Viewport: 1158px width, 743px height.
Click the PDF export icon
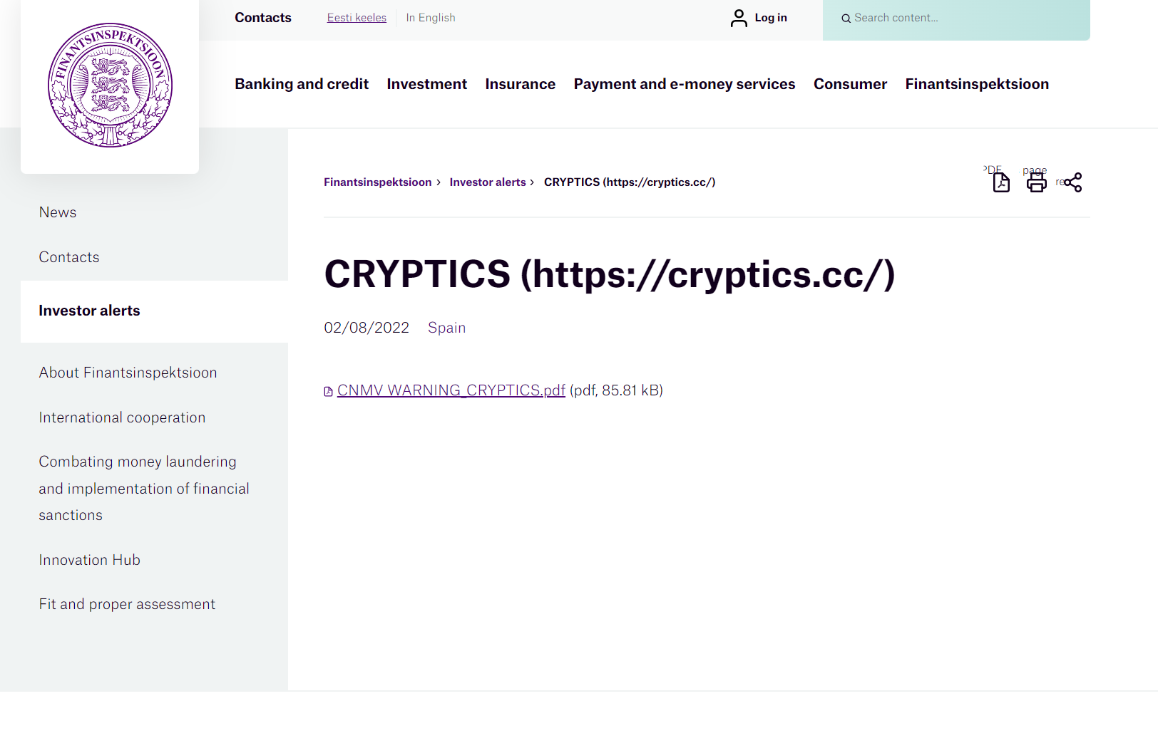(x=1001, y=182)
